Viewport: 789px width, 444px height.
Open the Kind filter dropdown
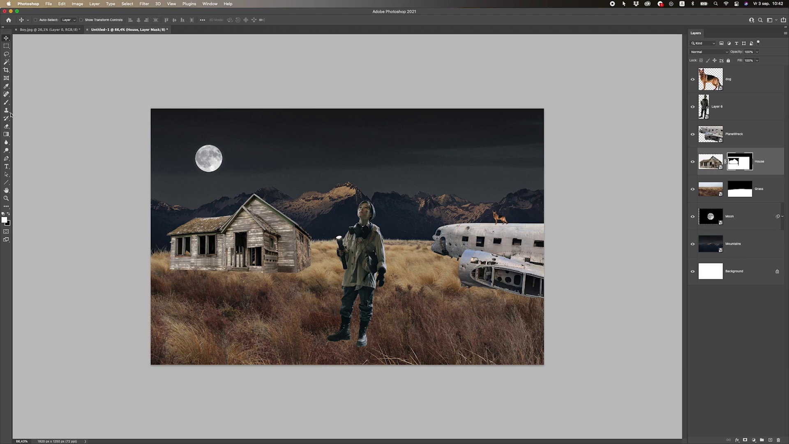[x=703, y=43]
